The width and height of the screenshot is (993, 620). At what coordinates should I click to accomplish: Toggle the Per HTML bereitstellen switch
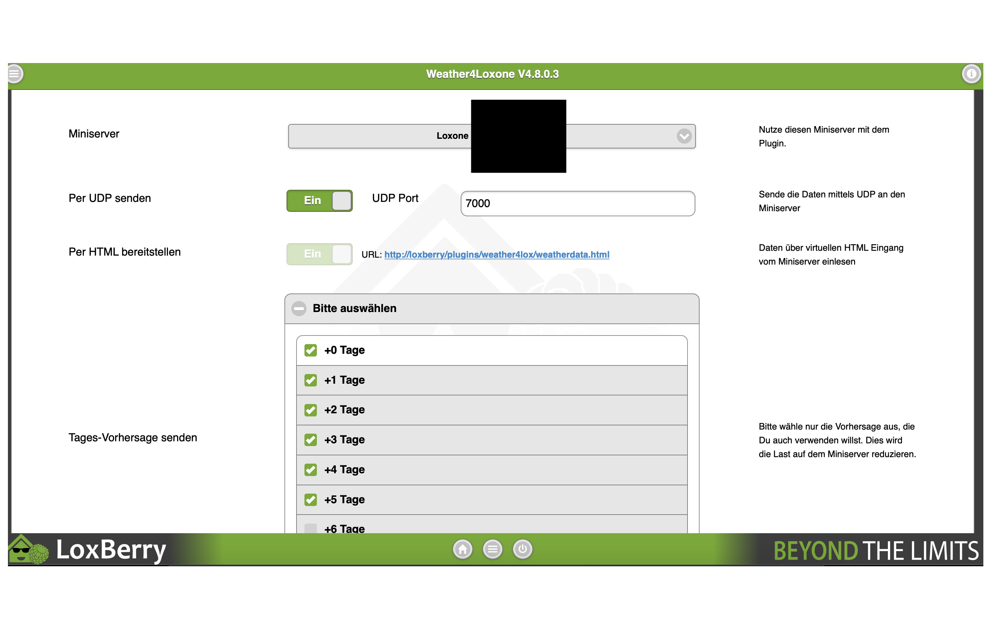point(319,254)
